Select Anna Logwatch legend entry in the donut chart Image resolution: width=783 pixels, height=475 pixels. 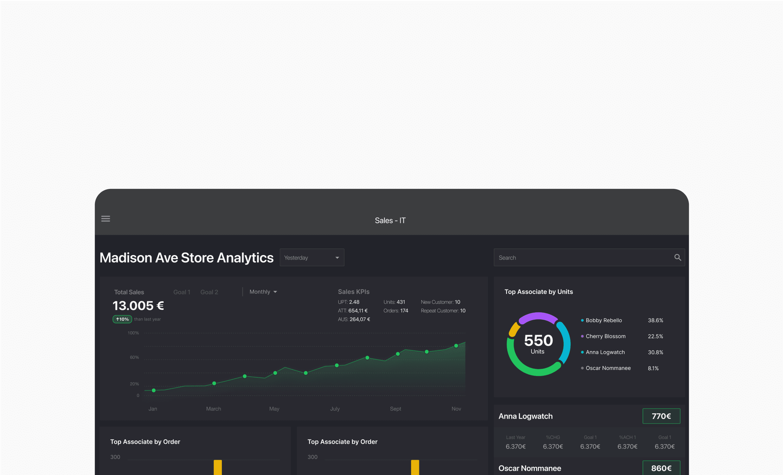point(603,352)
